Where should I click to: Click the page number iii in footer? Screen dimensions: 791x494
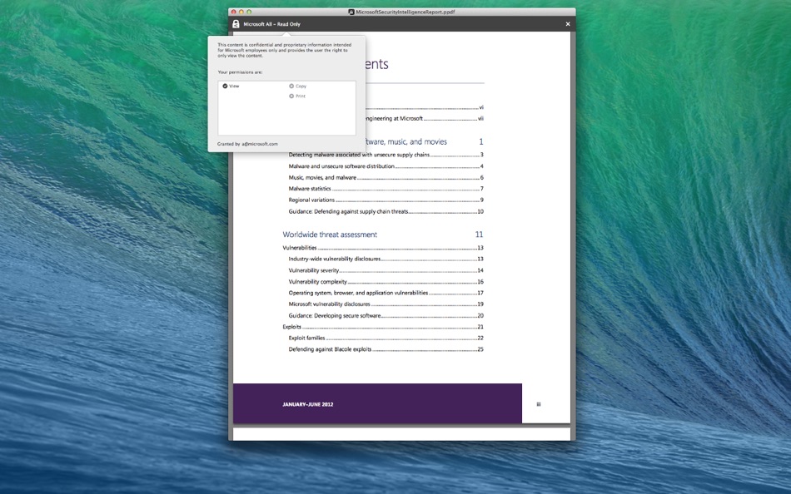tap(538, 404)
